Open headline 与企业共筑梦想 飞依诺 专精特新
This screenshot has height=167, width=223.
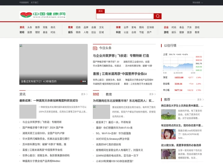(x=121, y=56)
